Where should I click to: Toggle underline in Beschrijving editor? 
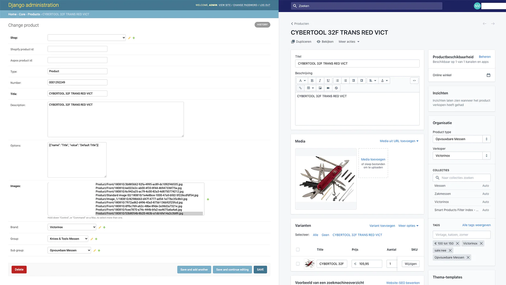point(328,80)
